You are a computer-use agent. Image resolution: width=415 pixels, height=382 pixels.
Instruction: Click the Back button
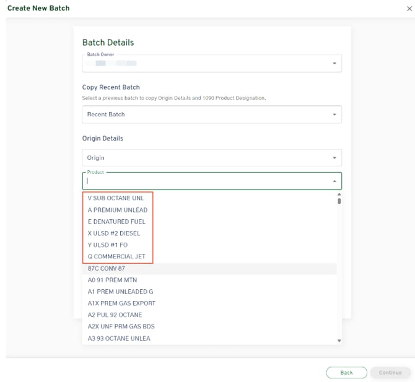[x=346, y=373]
